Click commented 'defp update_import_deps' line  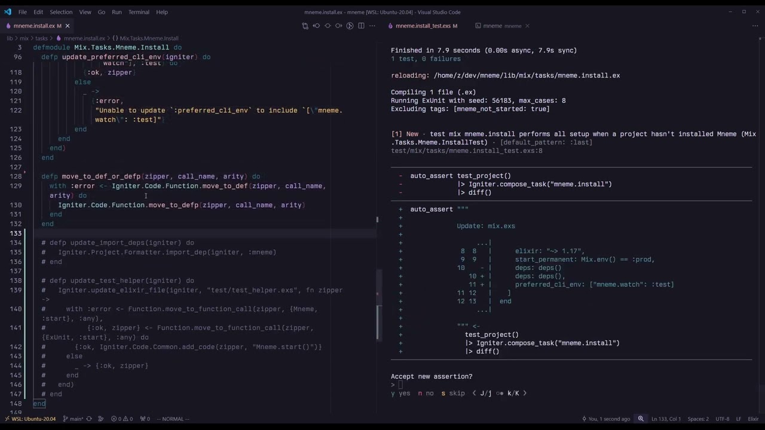118,242
